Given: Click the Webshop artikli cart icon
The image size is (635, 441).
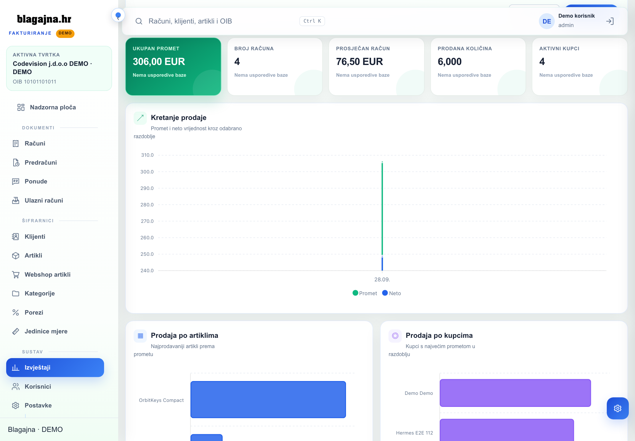Looking at the screenshot, I should 16,275.
